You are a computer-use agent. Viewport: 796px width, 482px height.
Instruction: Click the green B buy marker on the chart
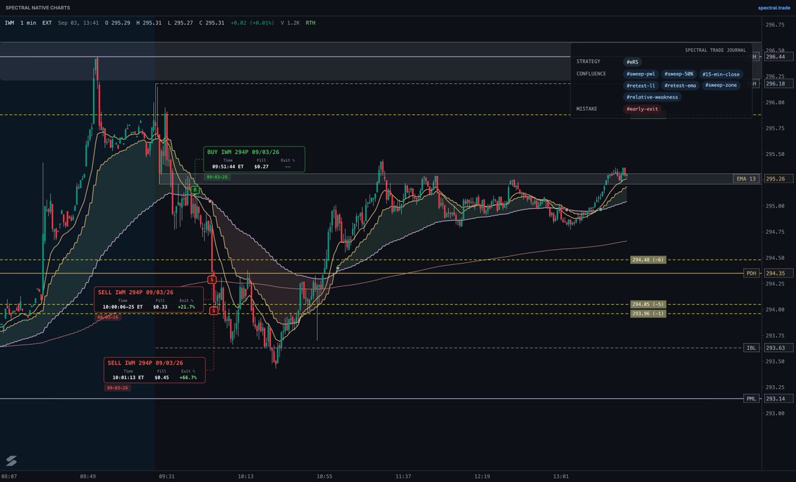click(195, 190)
